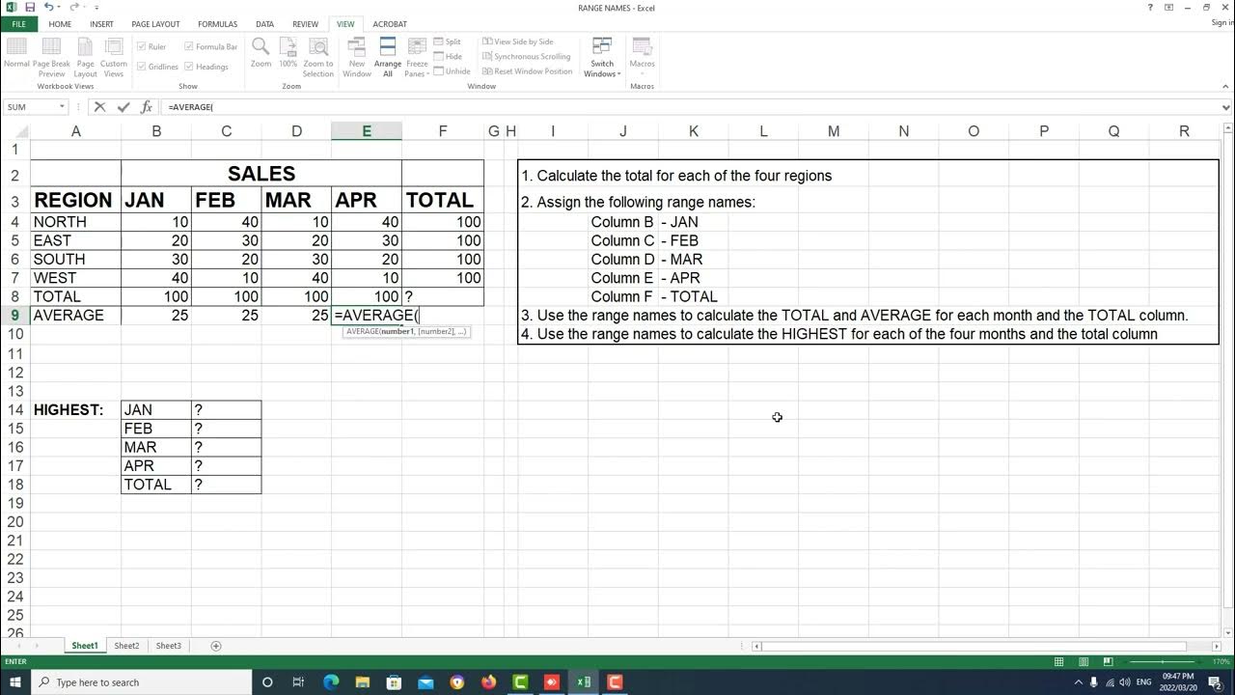Open Excel help question mark
The height and width of the screenshot is (695, 1235).
[x=1150, y=8]
